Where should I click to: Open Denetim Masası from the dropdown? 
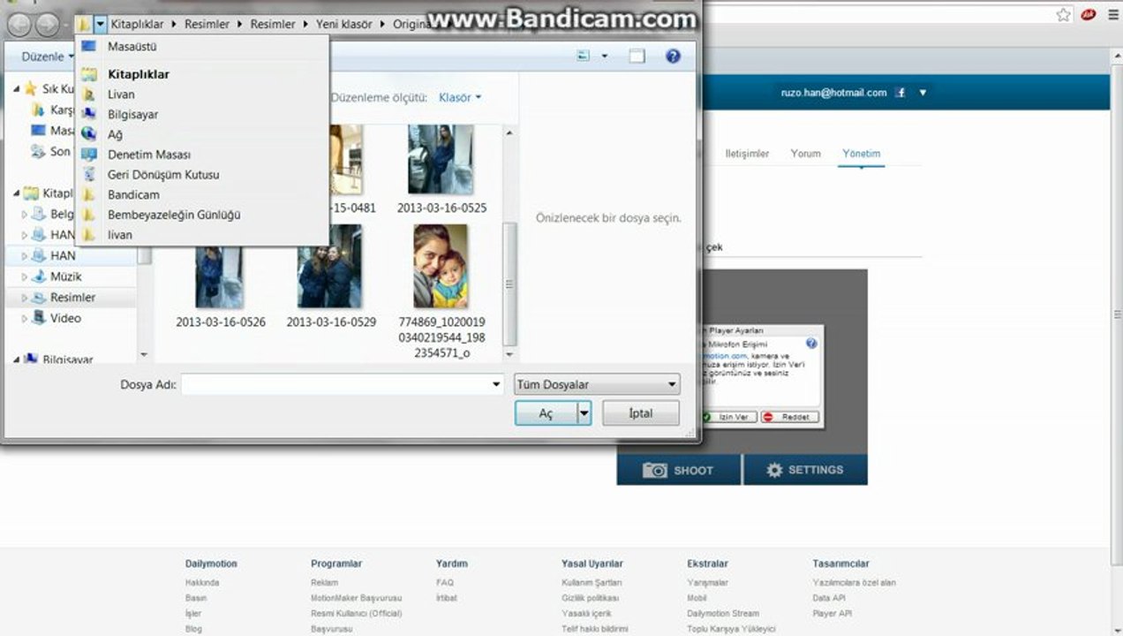pyautogui.click(x=149, y=155)
